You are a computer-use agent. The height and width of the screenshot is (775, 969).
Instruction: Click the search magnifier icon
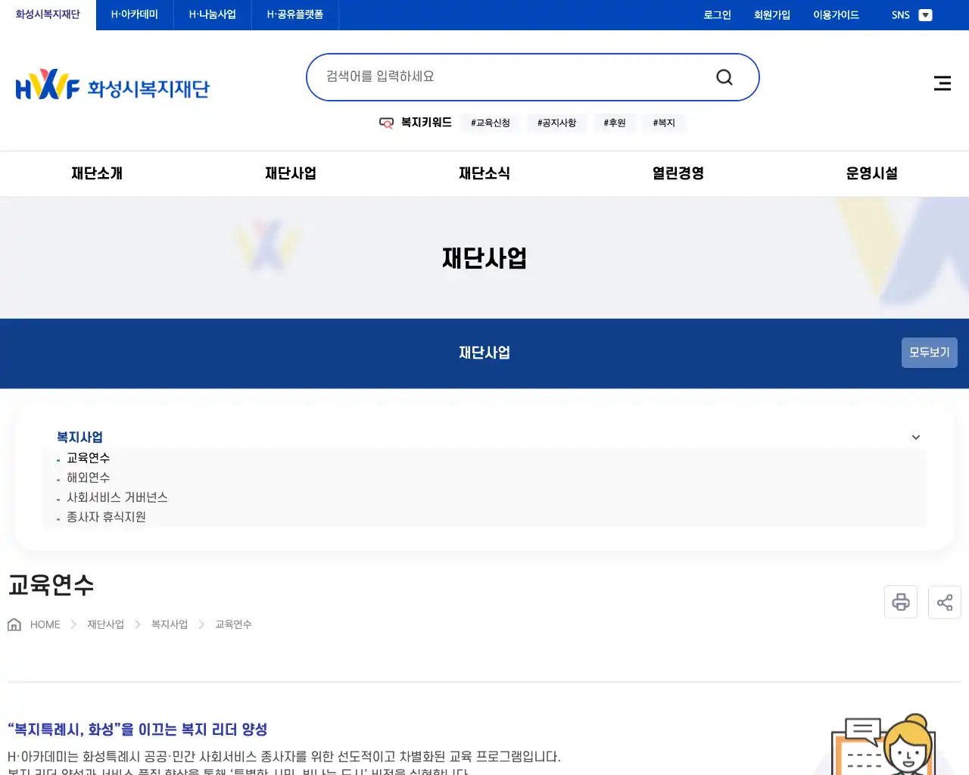724,76
